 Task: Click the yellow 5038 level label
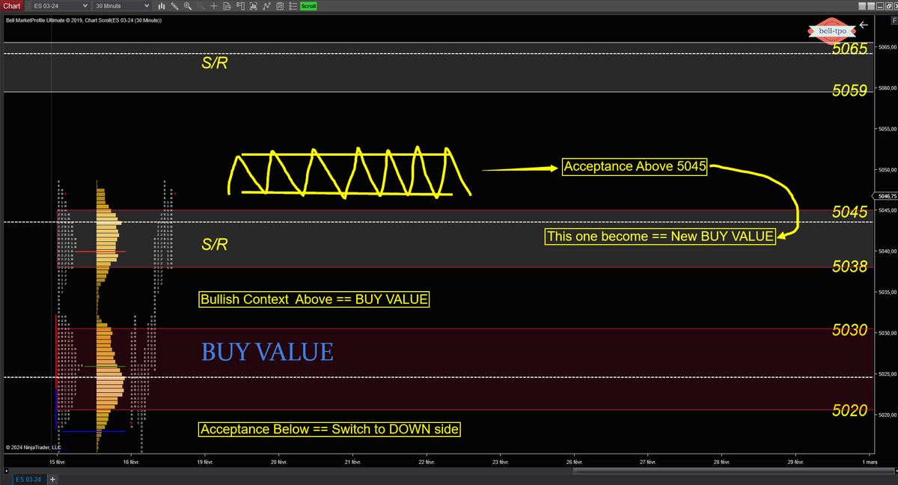(x=849, y=266)
